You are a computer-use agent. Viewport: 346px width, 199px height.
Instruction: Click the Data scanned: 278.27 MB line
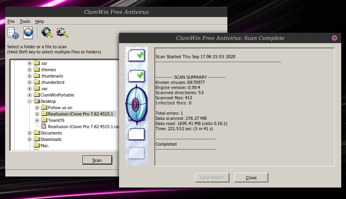pos(181,118)
